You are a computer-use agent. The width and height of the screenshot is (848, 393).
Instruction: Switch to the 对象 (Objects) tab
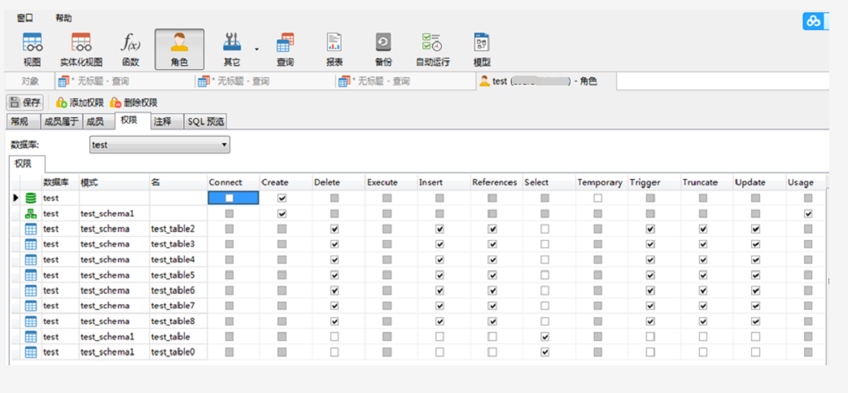(30, 81)
